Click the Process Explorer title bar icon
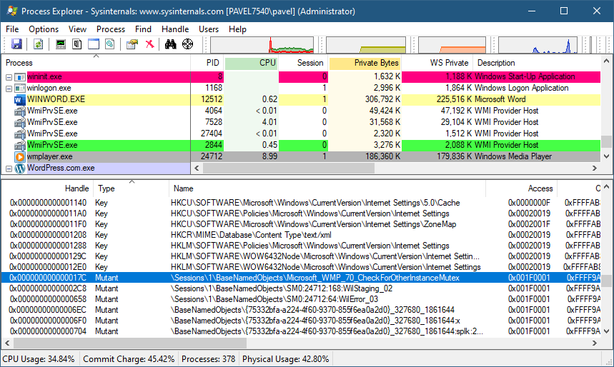The image size is (614, 367). tap(12, 11)
